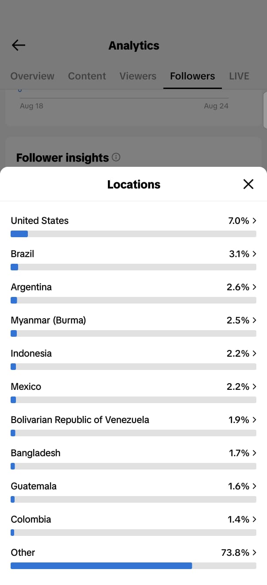Open Myanmar (Burma) chevron arrow

254,320
